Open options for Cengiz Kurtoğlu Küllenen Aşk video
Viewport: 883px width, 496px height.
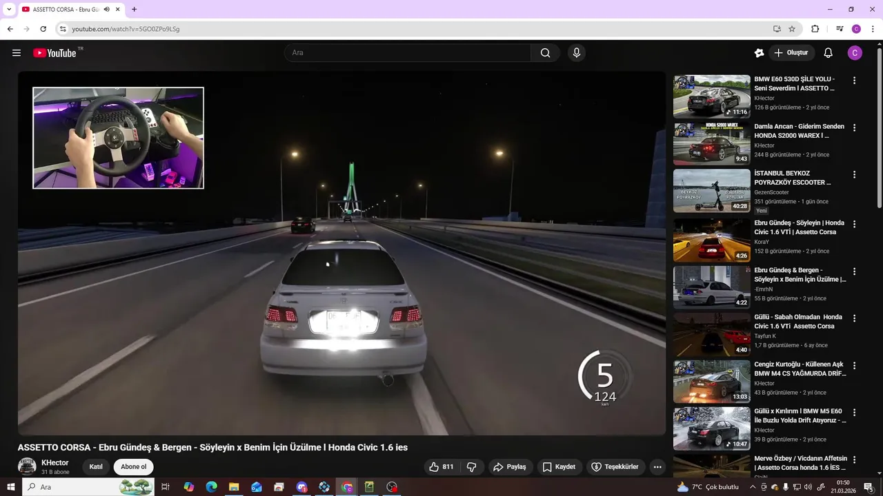point(854,366)
